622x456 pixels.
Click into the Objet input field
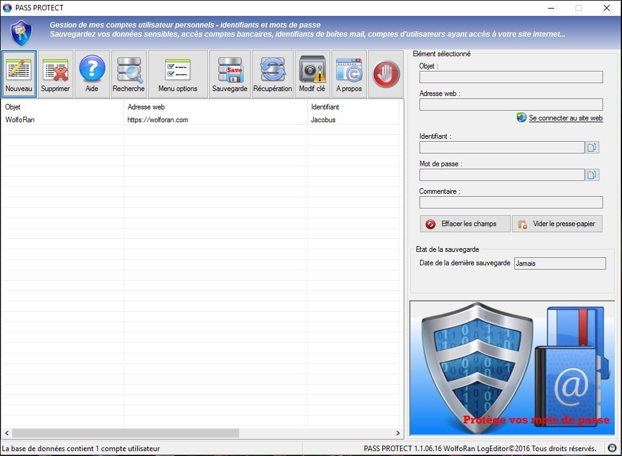coord(511,77)
